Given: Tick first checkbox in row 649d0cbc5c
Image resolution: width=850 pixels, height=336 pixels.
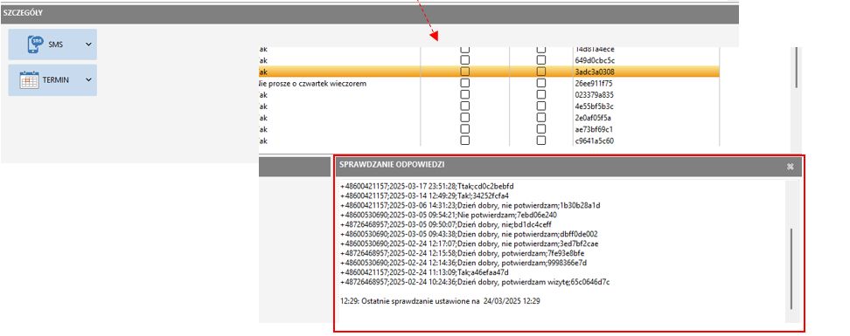Looking at the screenshot, I should [464, 60].
